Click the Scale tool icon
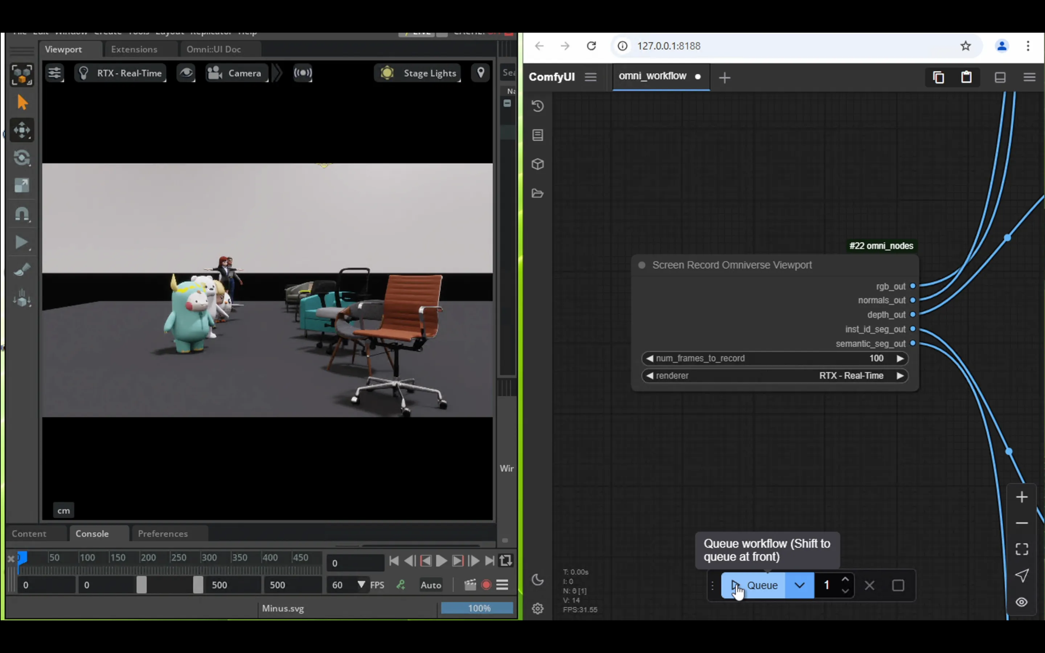The image size is (1045, 653). pyautogui.click(x=22, y=186)
